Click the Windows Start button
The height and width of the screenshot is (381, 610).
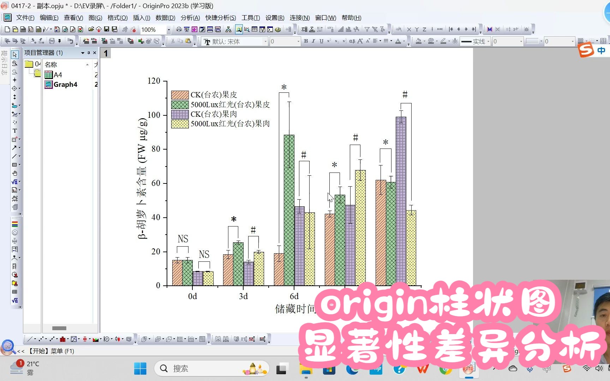pyautogui.click(x=140, y=369)
